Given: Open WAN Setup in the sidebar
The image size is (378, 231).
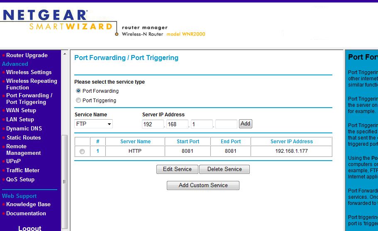Looking at the screenshot, I should [21, 110].
